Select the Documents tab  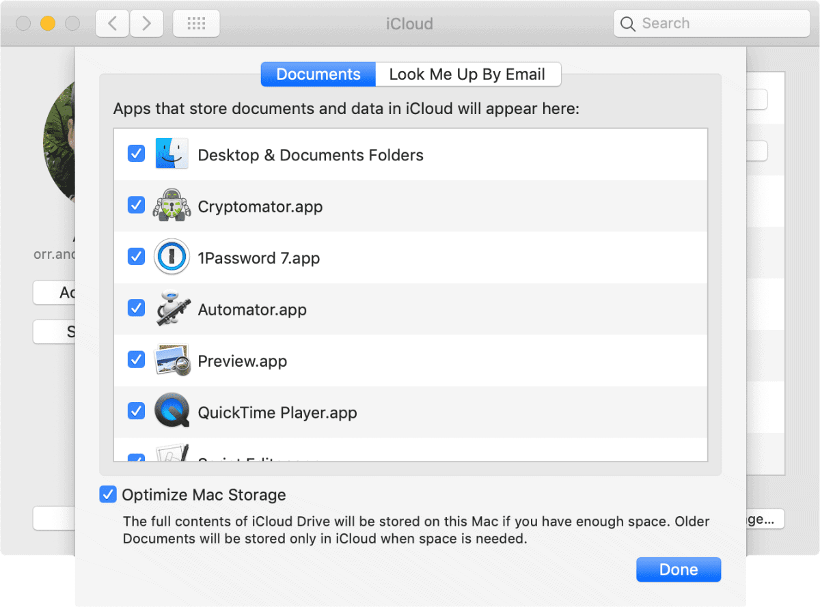[318, 74]
